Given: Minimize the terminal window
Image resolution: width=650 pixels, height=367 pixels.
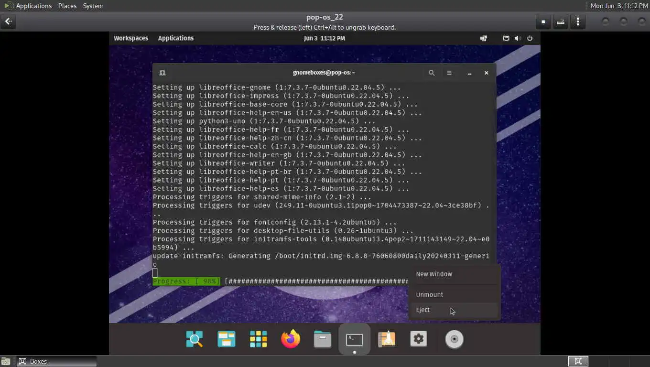Looking at the screenshot, I should [x=469, y=73].
